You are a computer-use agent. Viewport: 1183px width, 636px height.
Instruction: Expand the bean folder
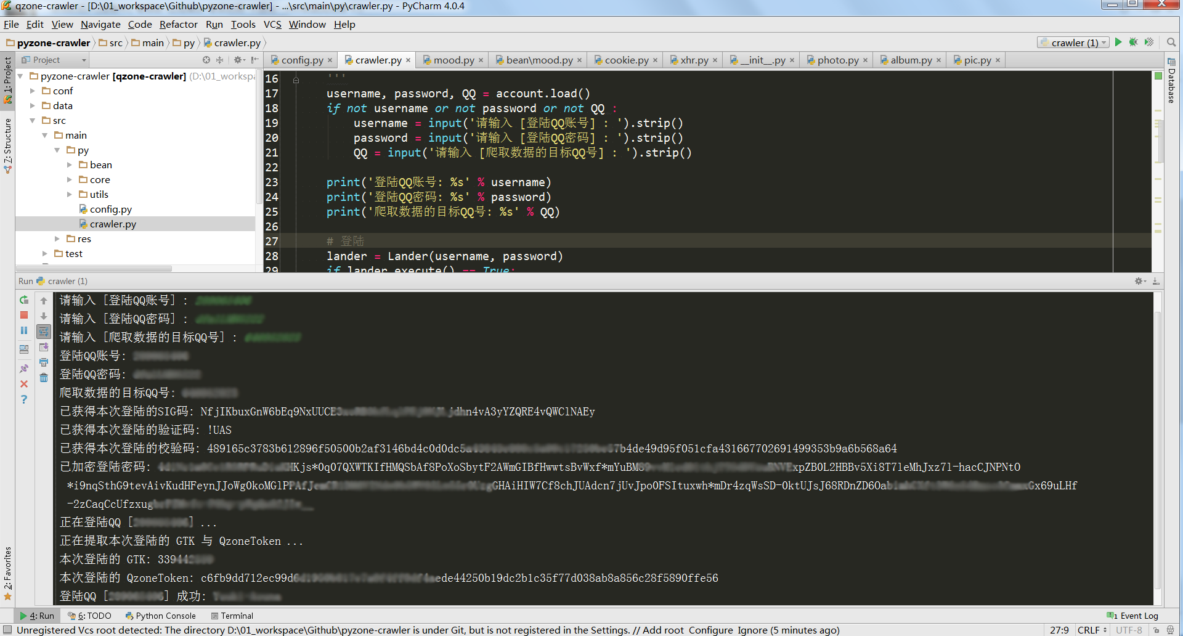click(70, 165)
